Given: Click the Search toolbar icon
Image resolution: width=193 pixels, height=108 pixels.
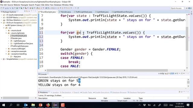Looking at the screenshot, I should [x=41, y=8].
